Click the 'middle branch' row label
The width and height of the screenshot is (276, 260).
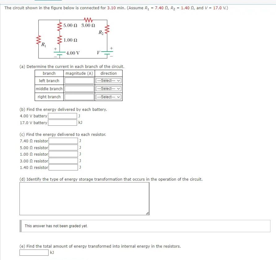pyautogui.click(x=49, y=89)
